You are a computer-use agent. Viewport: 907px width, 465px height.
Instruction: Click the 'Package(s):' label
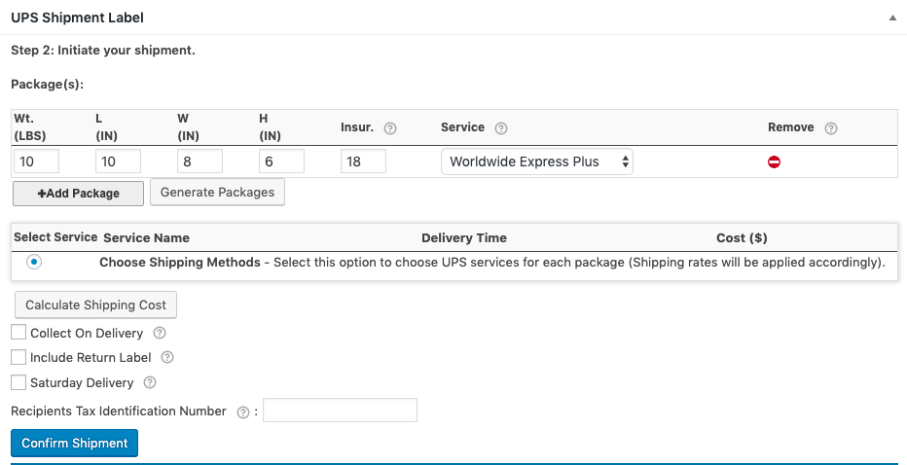(x=48, y=85)
